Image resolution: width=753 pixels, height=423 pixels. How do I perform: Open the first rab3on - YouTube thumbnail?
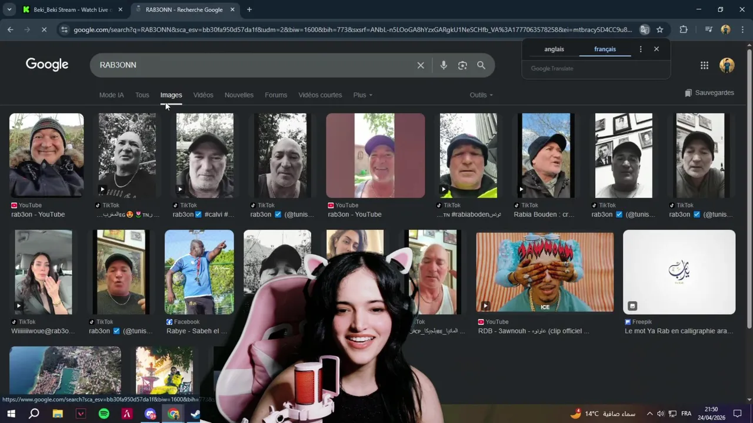point(46,156)
